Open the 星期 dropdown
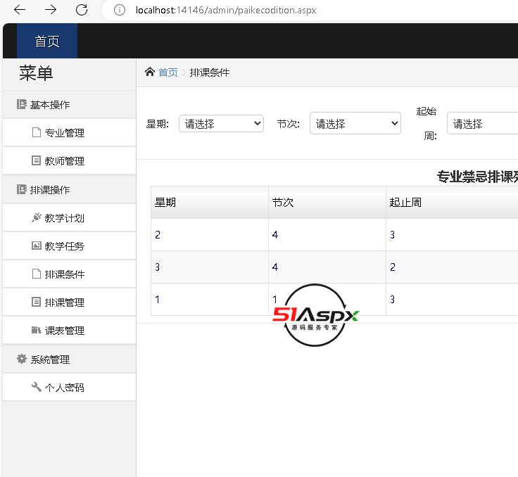Image resolution: width=518 pixels, height=477 pixels. 221,124
